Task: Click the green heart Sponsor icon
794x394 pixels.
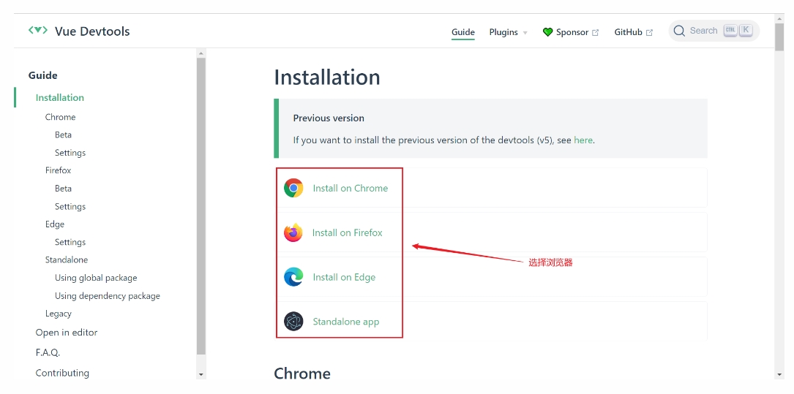Action: [547, 32]
